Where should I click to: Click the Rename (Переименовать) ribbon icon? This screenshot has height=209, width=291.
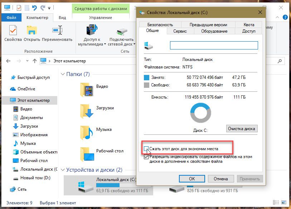(x=57, y=33)
